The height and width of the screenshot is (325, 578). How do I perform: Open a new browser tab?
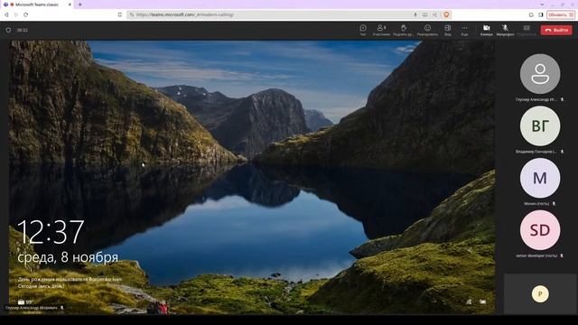[x=80, y=5]
